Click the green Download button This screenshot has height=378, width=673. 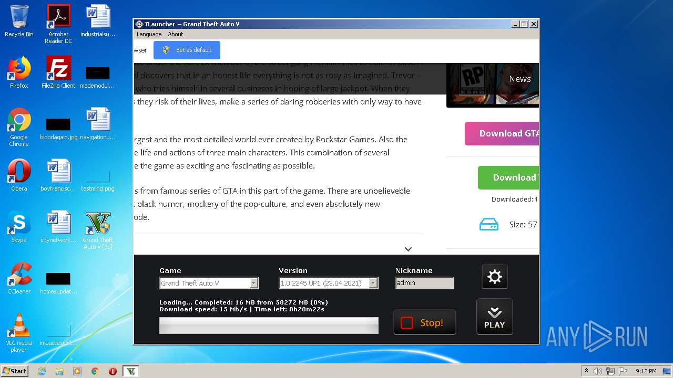click(508, 177)
